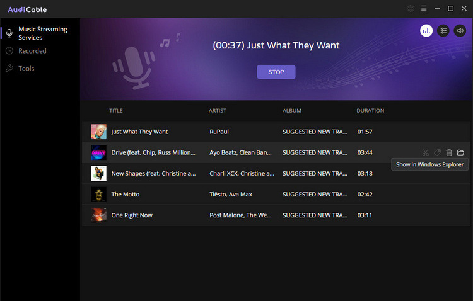473x301 pixels.
Task: Click the One Right Now album cover thumbnail
Action: tap(99, 215)
